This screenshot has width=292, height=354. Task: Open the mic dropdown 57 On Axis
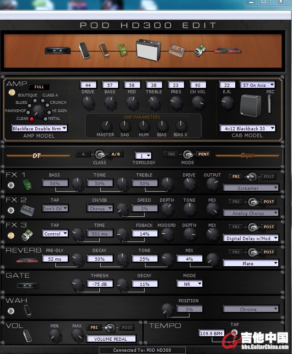tap(257, 85)
